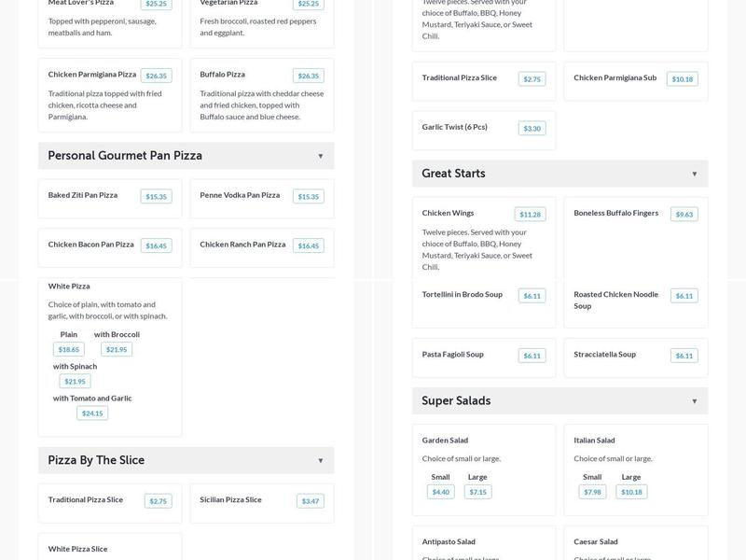Click the Buffalo Pizza $26.35 price

click(x=308, y=76)
